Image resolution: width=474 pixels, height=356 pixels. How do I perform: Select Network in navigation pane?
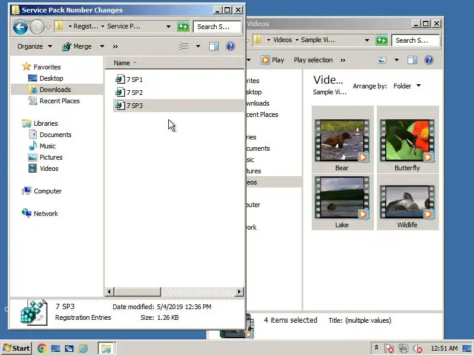40,214
